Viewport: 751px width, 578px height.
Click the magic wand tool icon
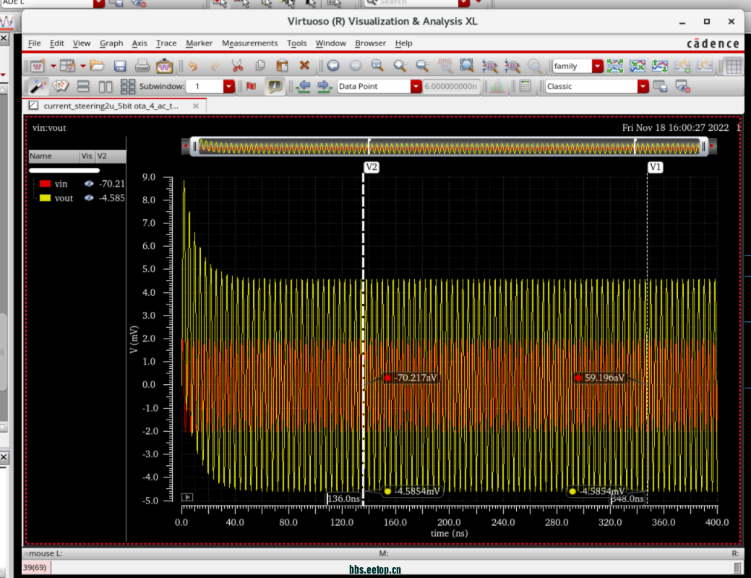38,86
